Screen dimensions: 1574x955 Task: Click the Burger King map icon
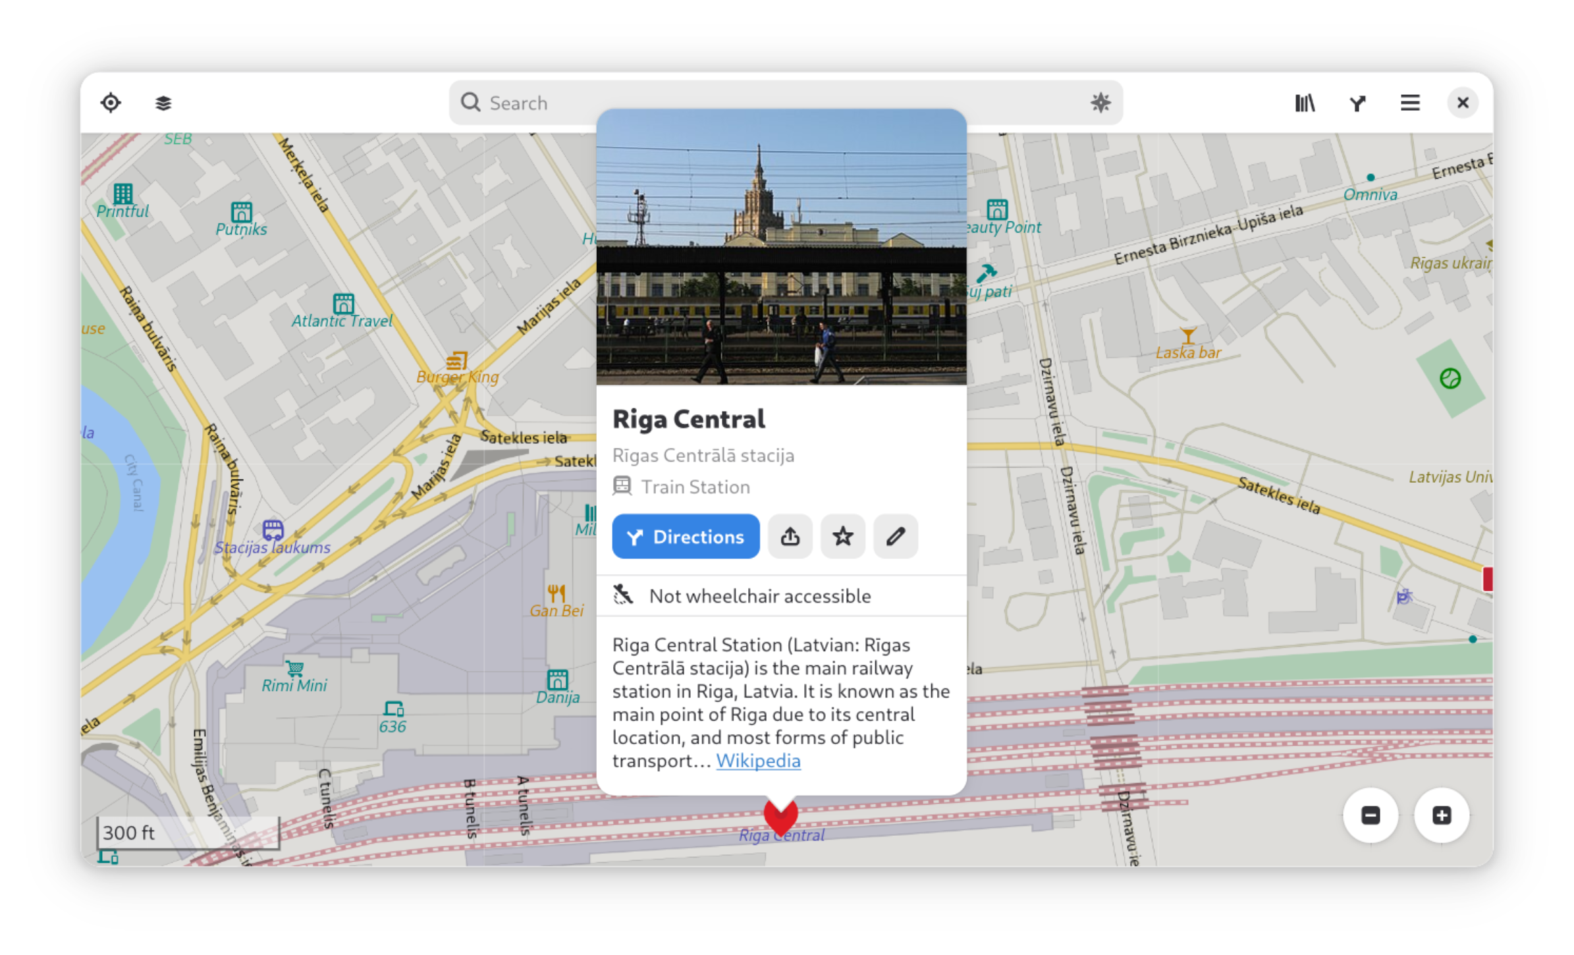tap(456, 360)
